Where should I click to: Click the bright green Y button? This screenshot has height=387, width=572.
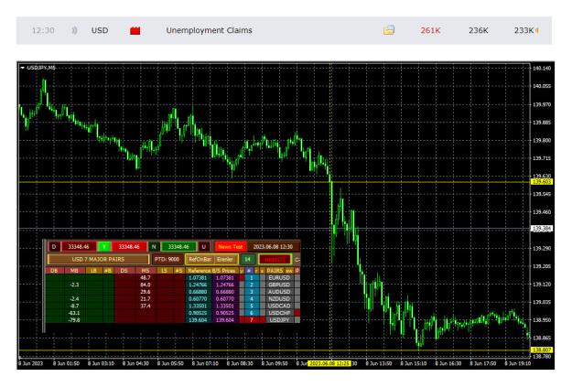pyautogui.click(x=104, y=247)
